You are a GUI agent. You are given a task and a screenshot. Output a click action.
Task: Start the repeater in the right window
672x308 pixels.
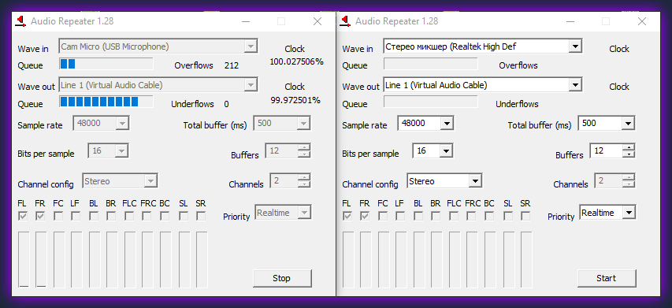pyautogui.click(x=607, y=278)
